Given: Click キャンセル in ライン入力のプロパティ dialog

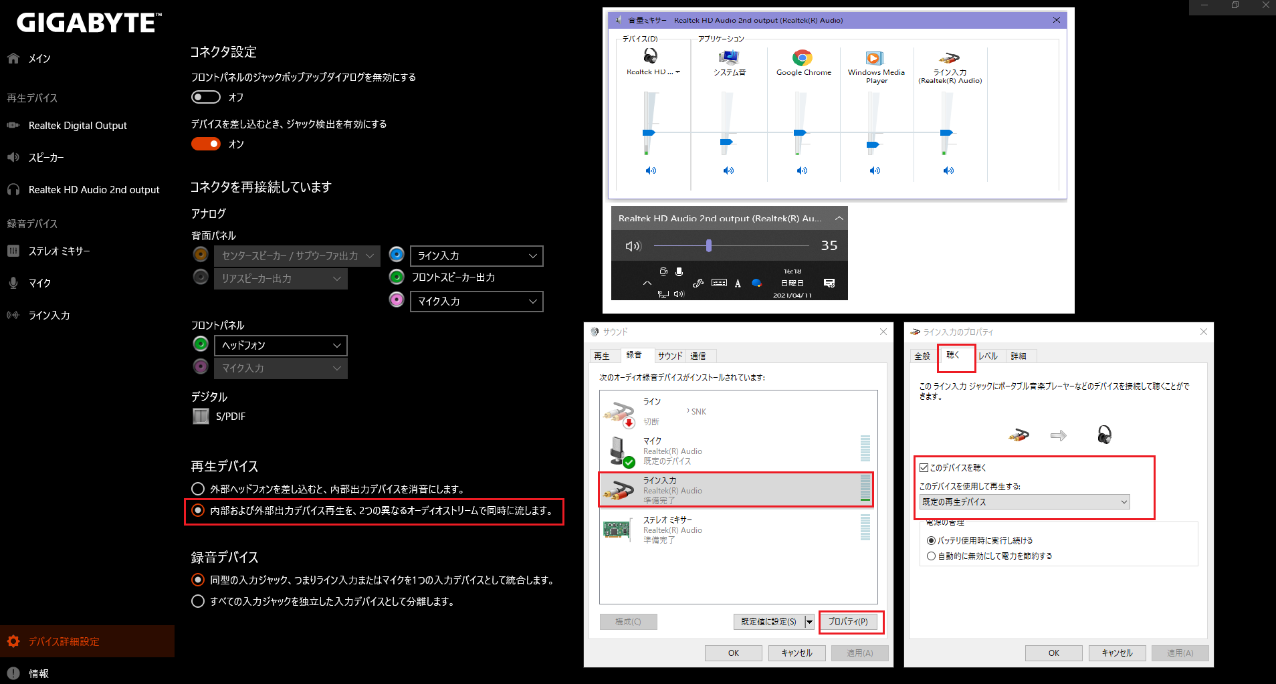Looking at the screenshot, I should click(1117, 653).
